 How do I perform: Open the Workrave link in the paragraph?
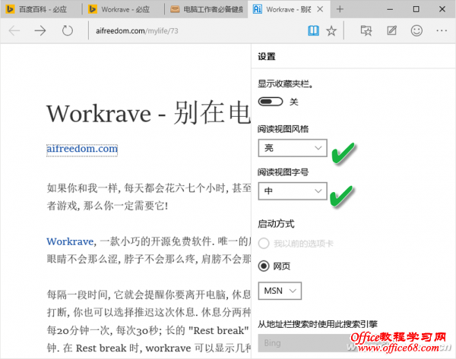70,241
